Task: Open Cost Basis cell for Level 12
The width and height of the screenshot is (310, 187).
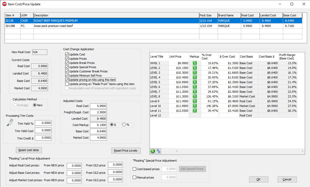Action: pos(248,115)
